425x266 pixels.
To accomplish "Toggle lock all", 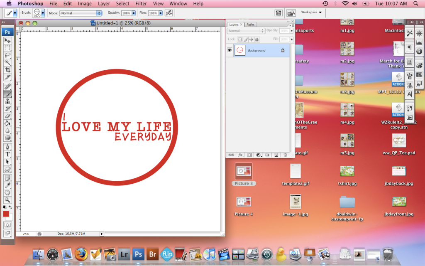I will coord(257,39).
